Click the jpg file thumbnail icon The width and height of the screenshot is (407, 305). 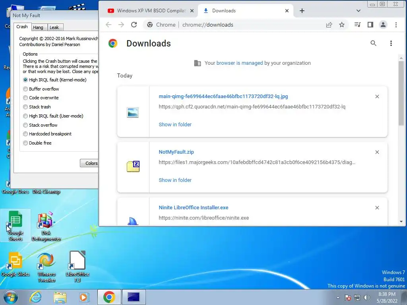click(133, 112)
